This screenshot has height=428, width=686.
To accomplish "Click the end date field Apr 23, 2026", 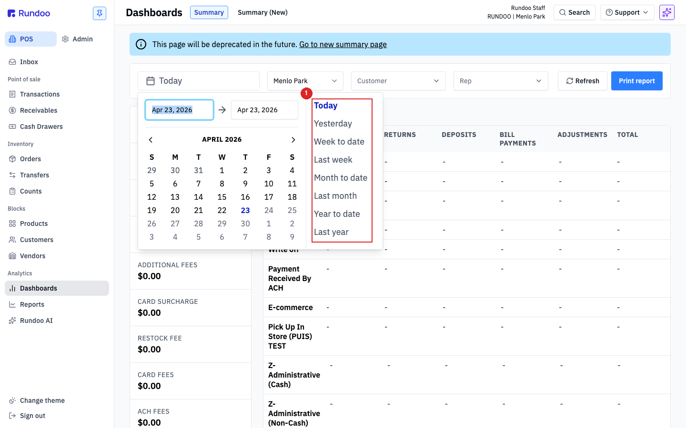I will pyautogui.click(x=264, y=110).
